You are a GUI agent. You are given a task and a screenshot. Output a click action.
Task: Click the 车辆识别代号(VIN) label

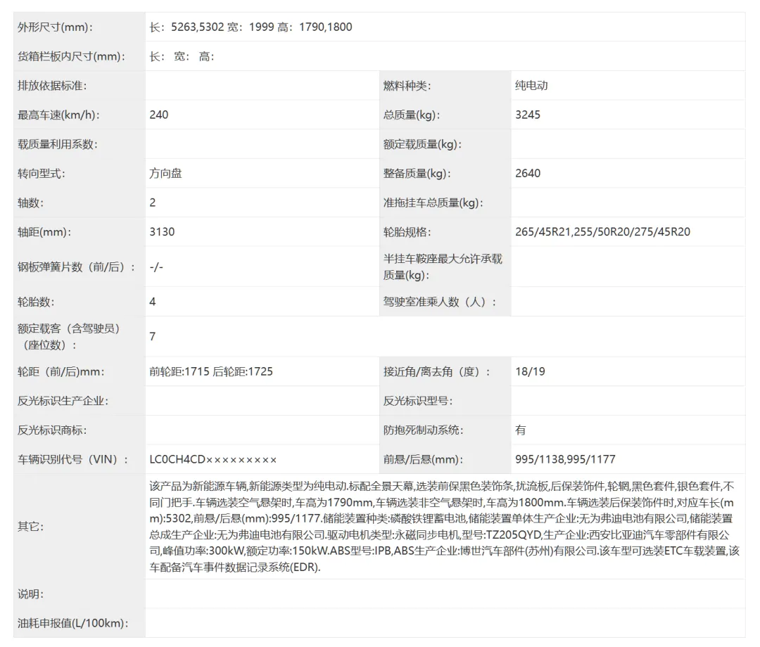coord(72,460)
